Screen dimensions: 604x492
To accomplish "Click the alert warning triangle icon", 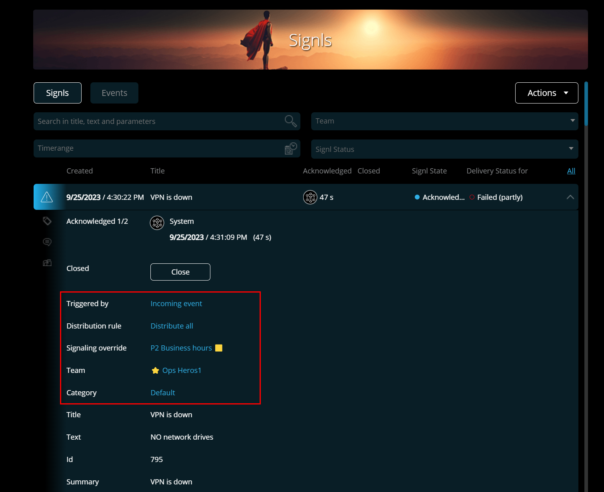I will [47, 197].
